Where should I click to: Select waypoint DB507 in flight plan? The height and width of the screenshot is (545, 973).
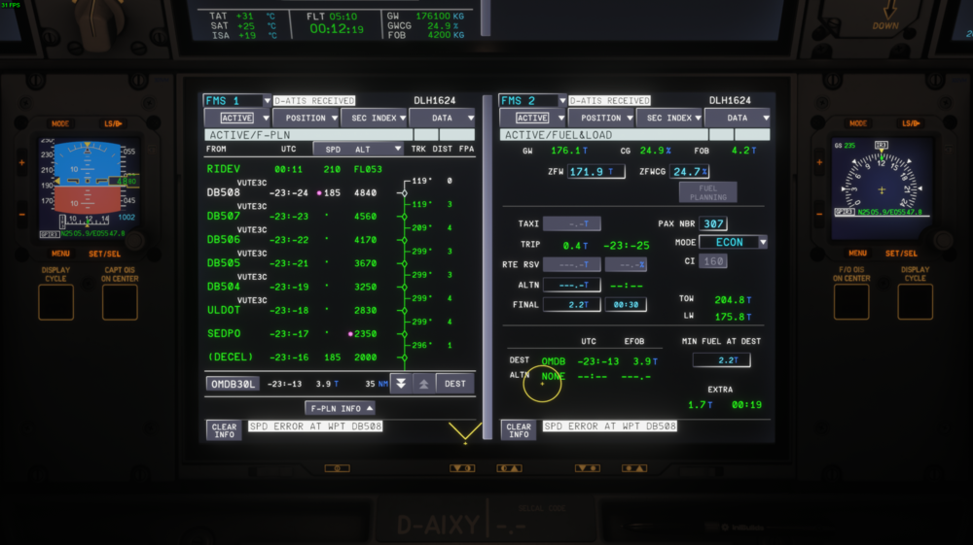[224, 216]
